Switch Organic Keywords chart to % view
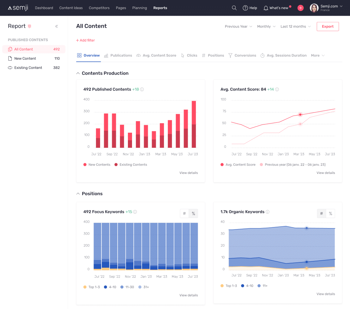The image size is (350, 309). tap(330, 214)
